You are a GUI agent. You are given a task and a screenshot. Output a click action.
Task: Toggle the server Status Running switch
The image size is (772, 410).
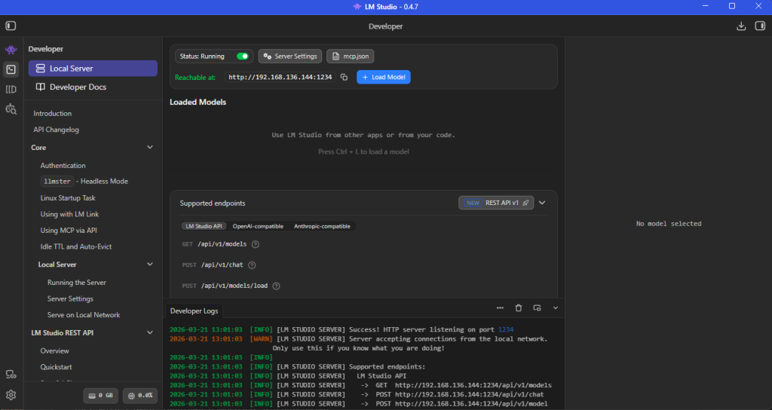click(x=243, y=57)
